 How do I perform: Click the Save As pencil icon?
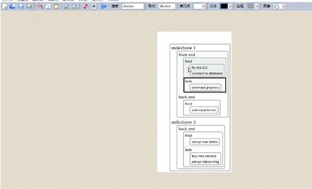(x=29, y=6)
